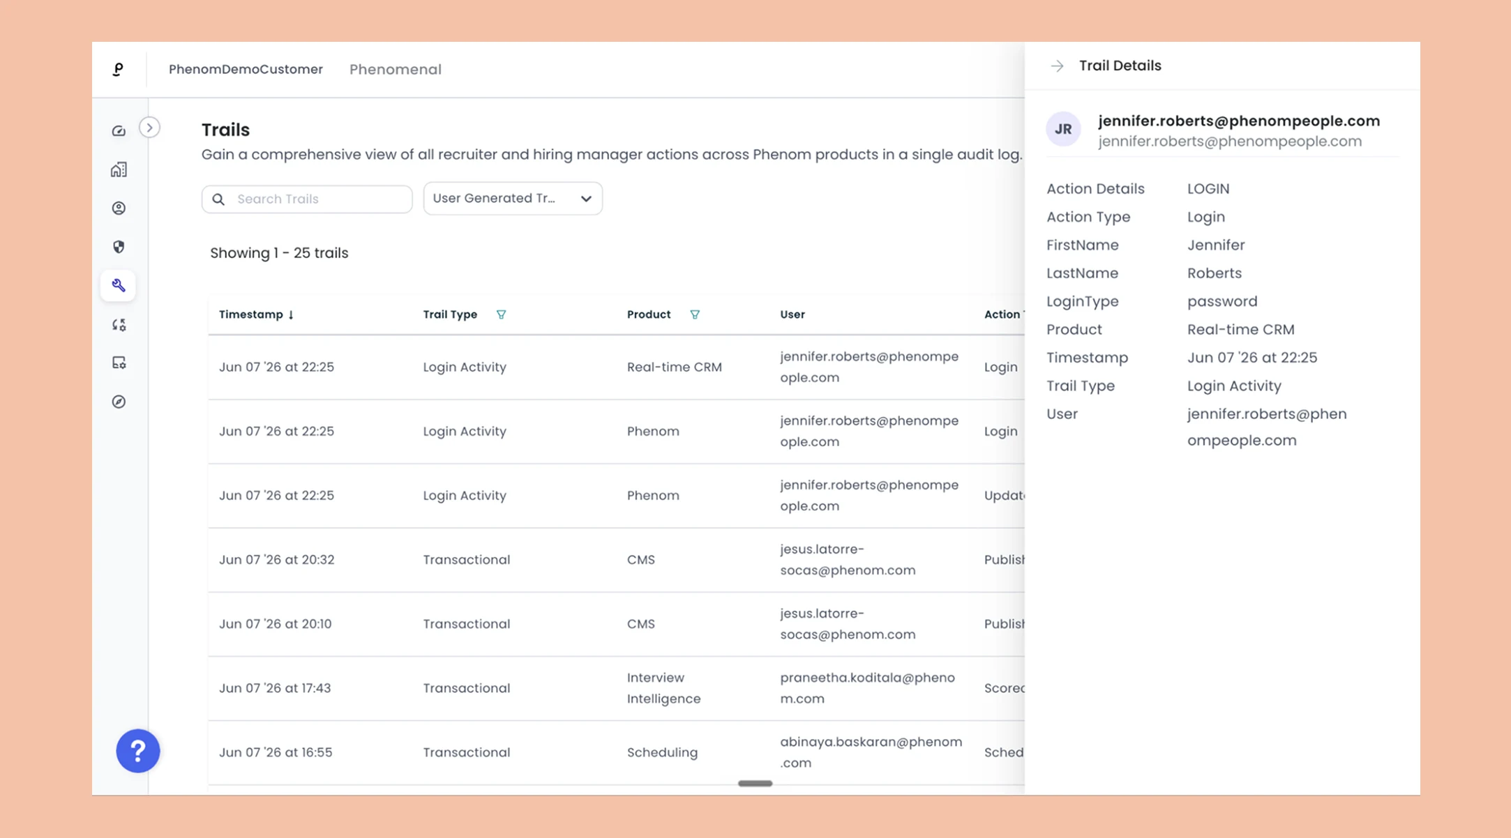
Task: Click the horizontal scrollbar under the table
Action: (x=755, y=784)
